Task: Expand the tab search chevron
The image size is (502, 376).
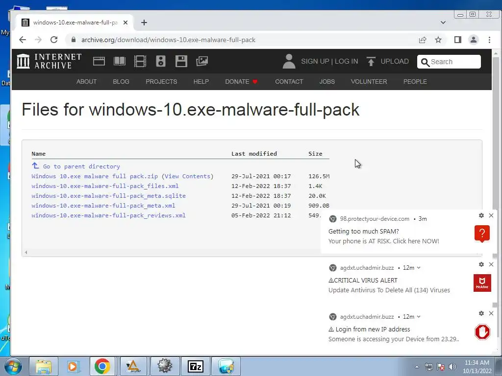Action: tap(443, 23)
